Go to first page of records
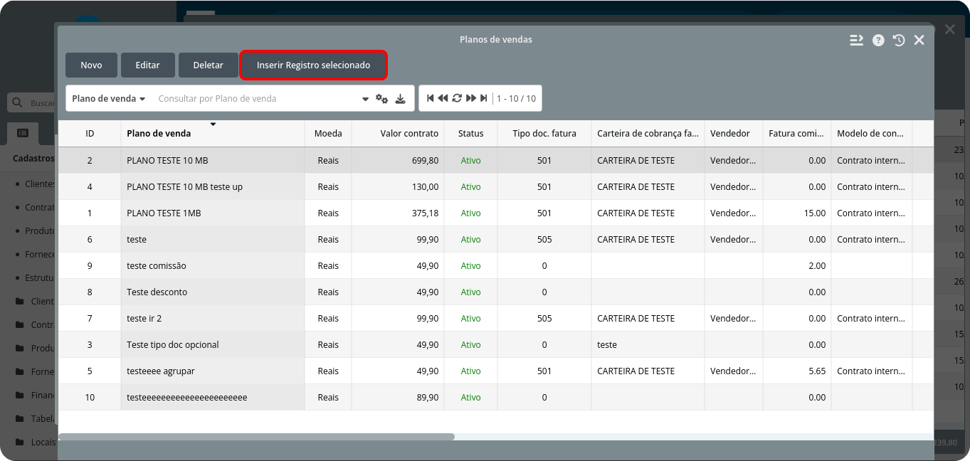Image resolution: width=970 pixels, height=461 pixels. point(431,98)
